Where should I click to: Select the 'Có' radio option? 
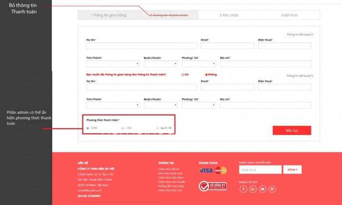tap(183, 74)
